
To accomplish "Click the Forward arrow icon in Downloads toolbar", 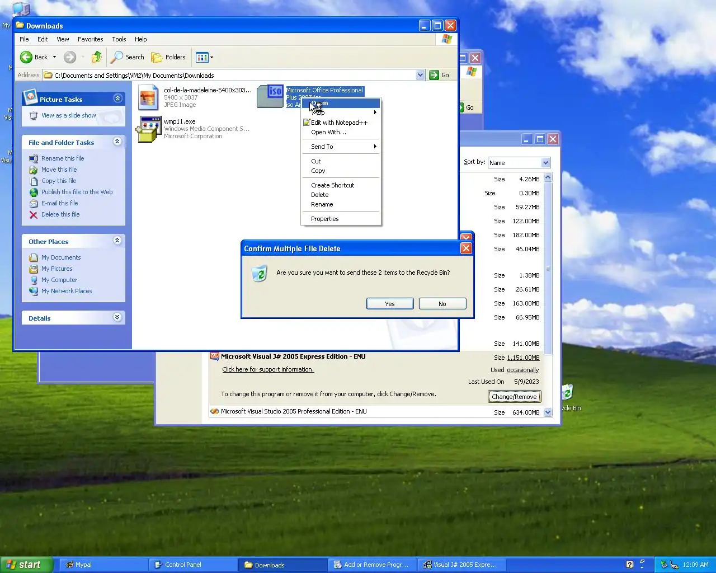I will click(70, 57).
